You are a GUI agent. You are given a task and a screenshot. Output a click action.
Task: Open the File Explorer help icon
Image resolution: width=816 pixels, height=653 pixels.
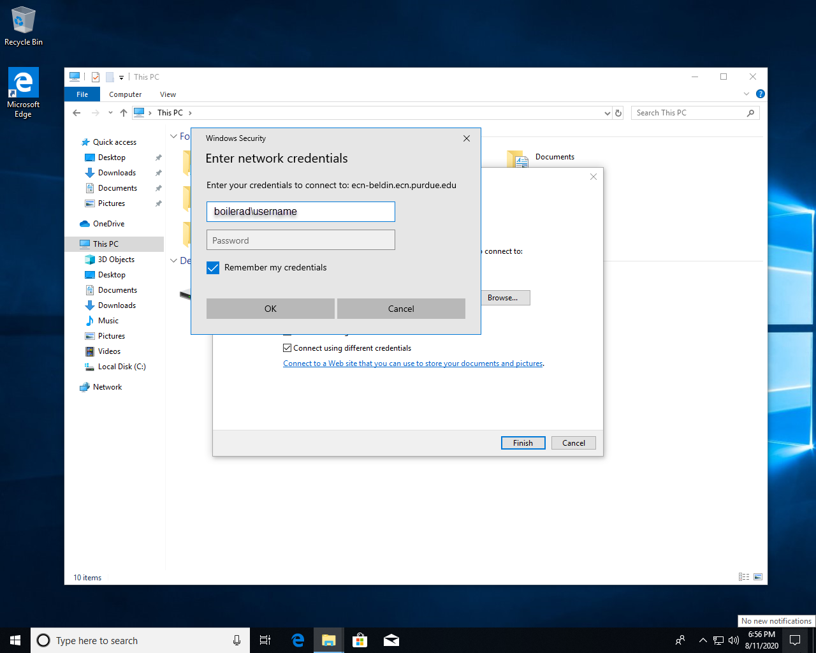[x=760, y=94]
